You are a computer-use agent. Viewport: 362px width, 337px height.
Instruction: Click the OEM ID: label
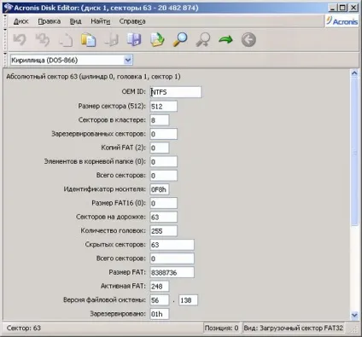tap(134, 92)
